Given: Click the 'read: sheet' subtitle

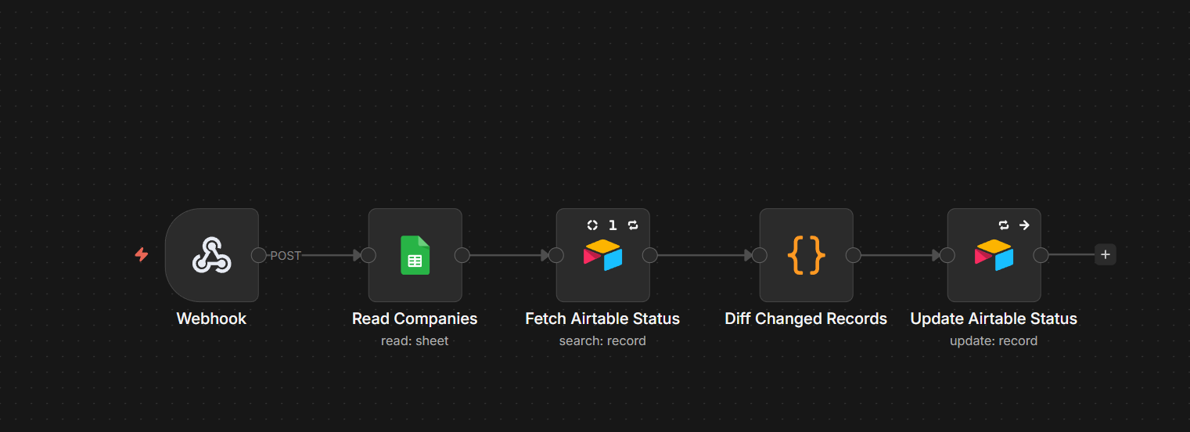Looking at the screenshot, I should 415,341.
